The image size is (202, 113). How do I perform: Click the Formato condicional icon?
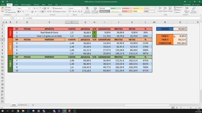[87, 9]
